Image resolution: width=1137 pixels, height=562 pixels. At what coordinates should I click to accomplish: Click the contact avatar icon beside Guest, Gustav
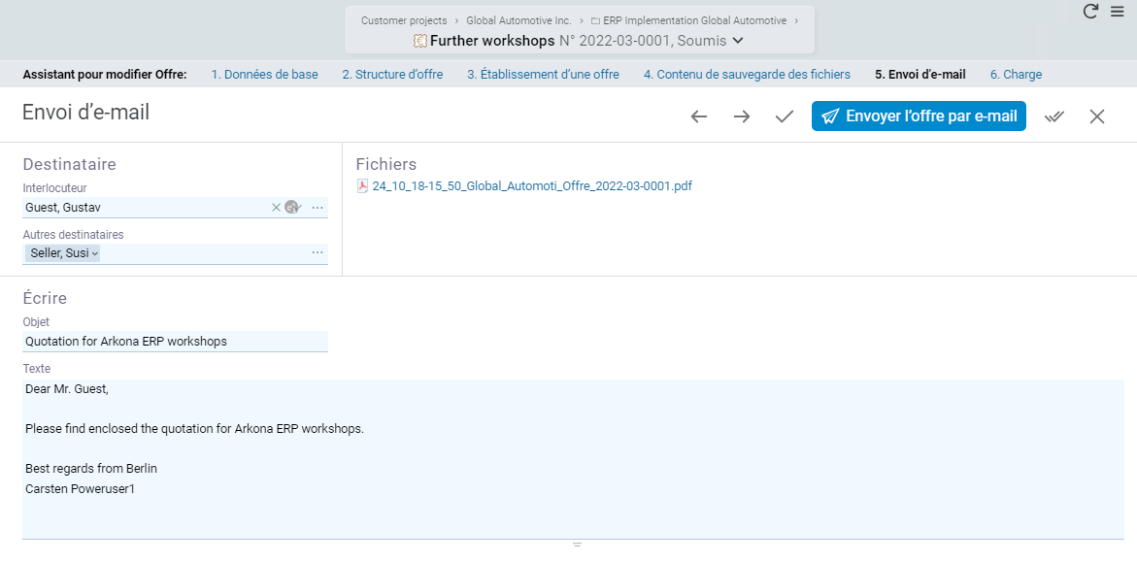pyautogui.click(x=293, y=208)
